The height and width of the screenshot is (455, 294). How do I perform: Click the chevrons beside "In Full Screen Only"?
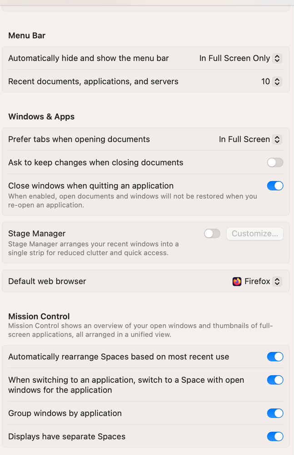tap(277, 58)
